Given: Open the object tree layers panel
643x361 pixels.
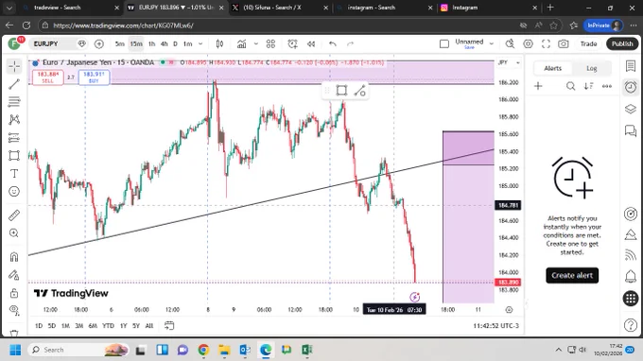Looking at the screenshot, I should point(631,109).
